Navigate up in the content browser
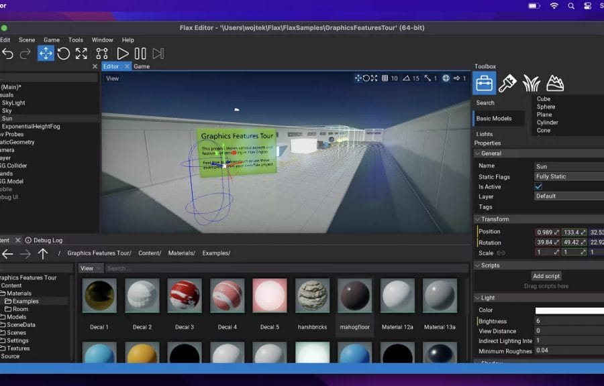Screen dimensions: 604x386 [x=43, y=253]
